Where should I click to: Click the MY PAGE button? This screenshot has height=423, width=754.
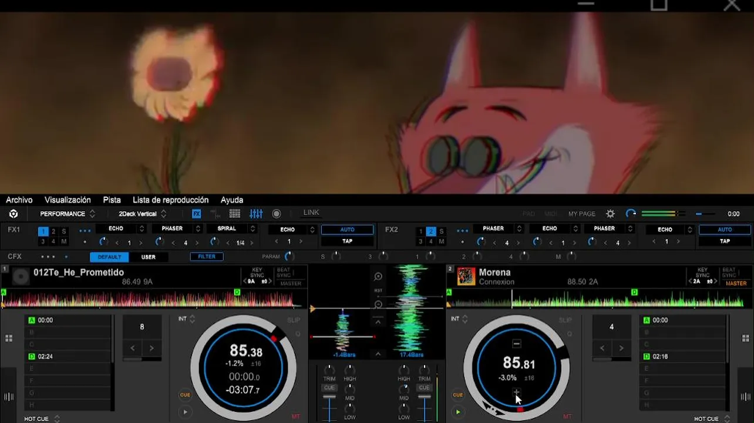582,214
